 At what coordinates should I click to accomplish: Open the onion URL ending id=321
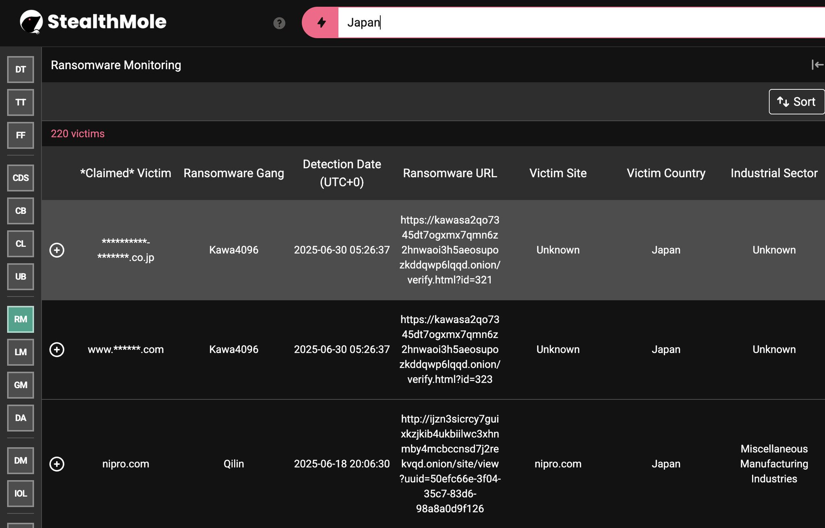coord(450,250)
